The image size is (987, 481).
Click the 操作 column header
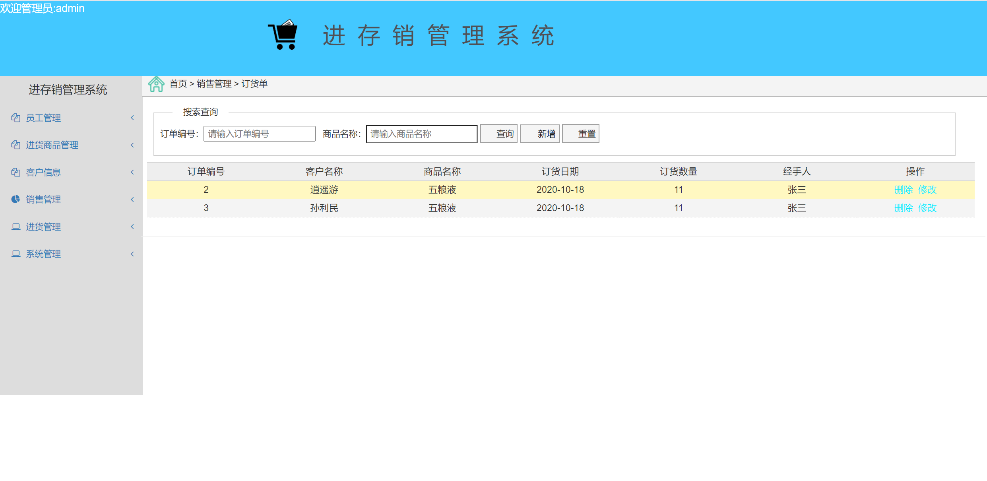pos(915,171)
